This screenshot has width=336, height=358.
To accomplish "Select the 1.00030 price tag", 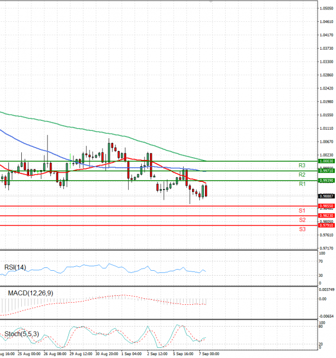I will (326, 161).
